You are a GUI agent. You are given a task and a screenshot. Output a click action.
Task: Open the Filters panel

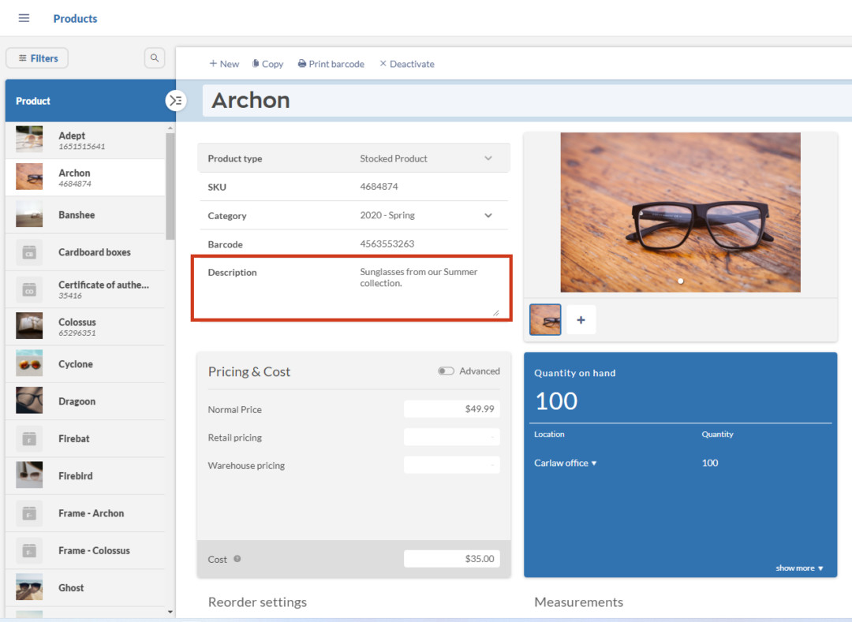coord(36,58)
